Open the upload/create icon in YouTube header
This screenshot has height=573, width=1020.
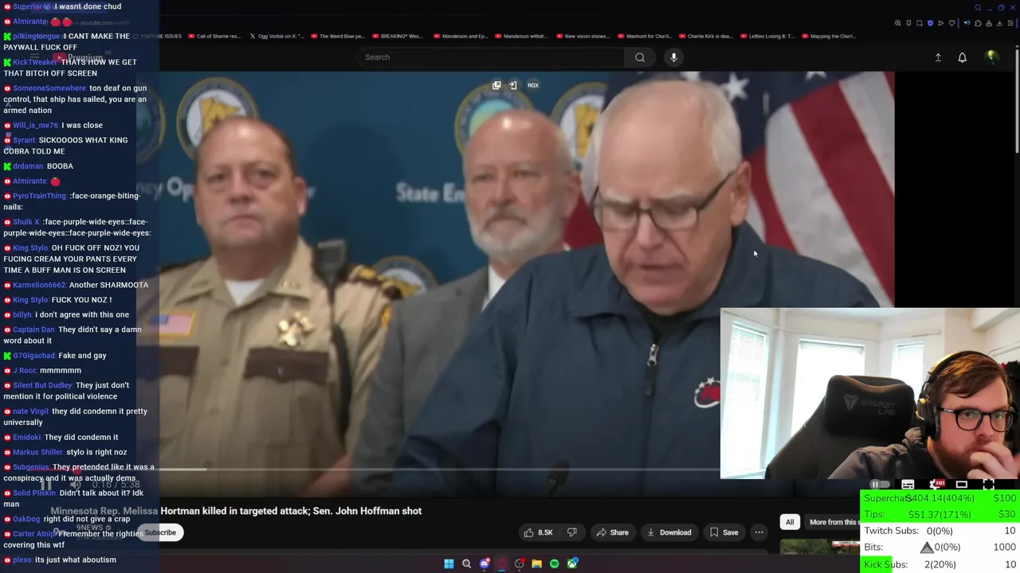(x=938, y=57)
